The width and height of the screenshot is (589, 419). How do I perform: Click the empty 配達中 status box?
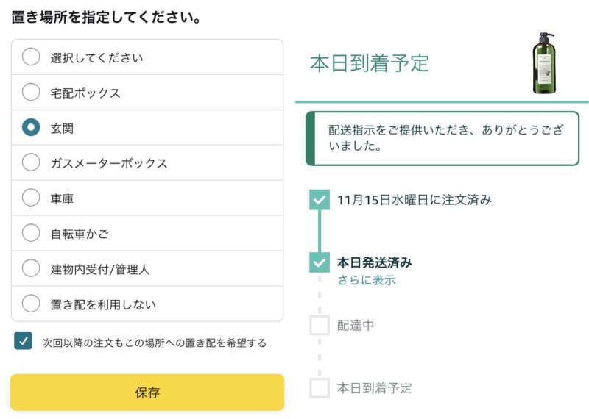(320, 325)
